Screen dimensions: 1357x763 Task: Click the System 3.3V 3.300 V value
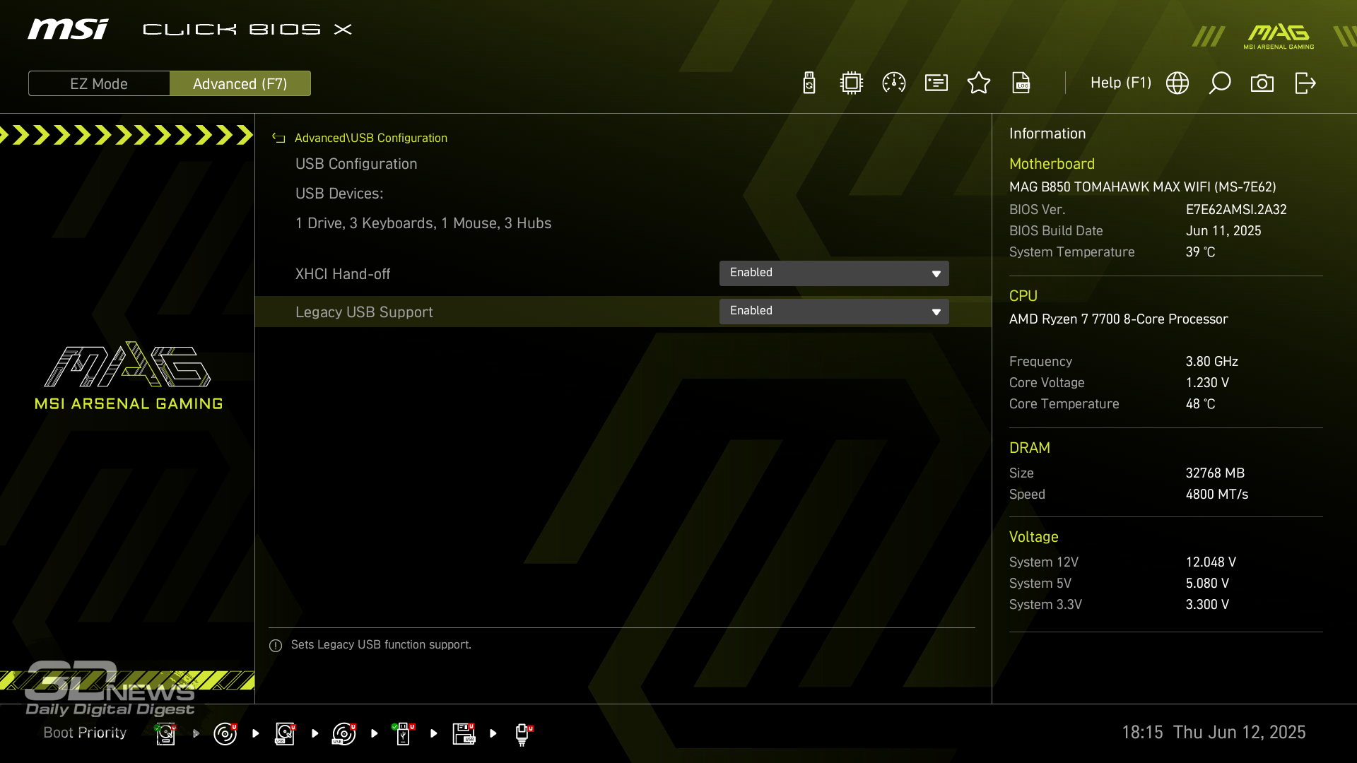[x=1207, y=605]
